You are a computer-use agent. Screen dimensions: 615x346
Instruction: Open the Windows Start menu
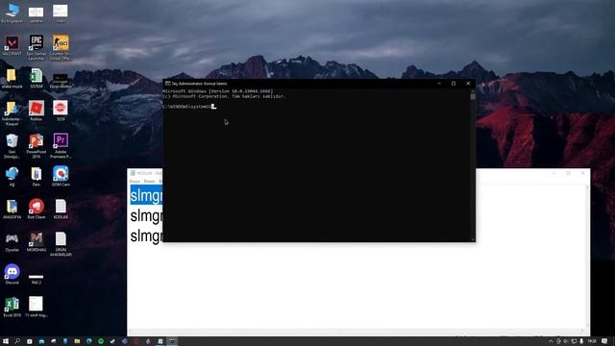coord(6,341)
